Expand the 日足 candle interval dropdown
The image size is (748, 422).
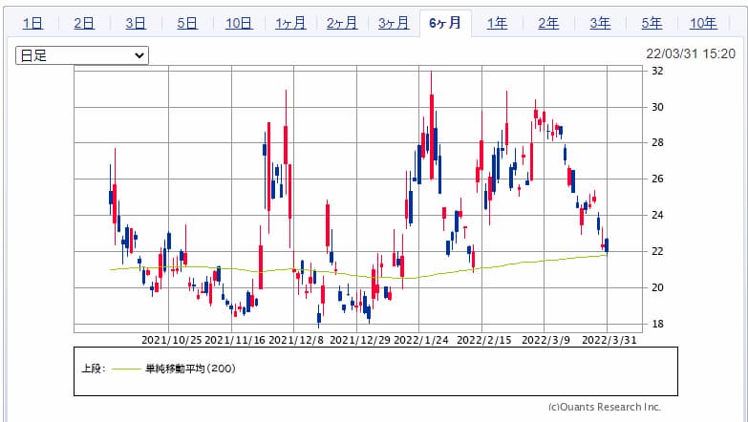82,55
